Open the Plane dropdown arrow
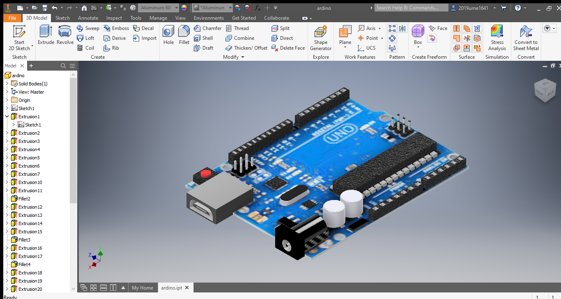Image resolution: width=561 pixels, height=299 pixels. click(345, 48)
